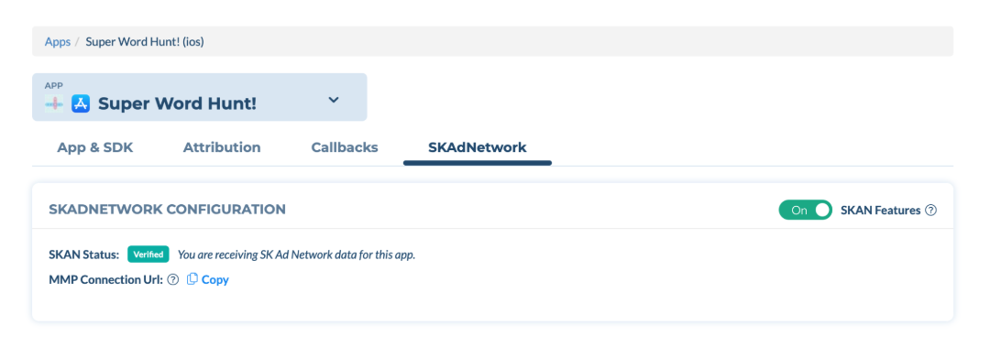Click the help icon next to SKAN Features
The width and height of the screenshot is (990, 347).
tap(930, 210)
